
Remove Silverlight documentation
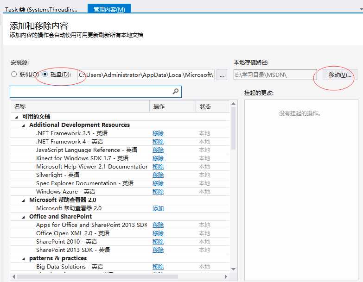(158, 175)
